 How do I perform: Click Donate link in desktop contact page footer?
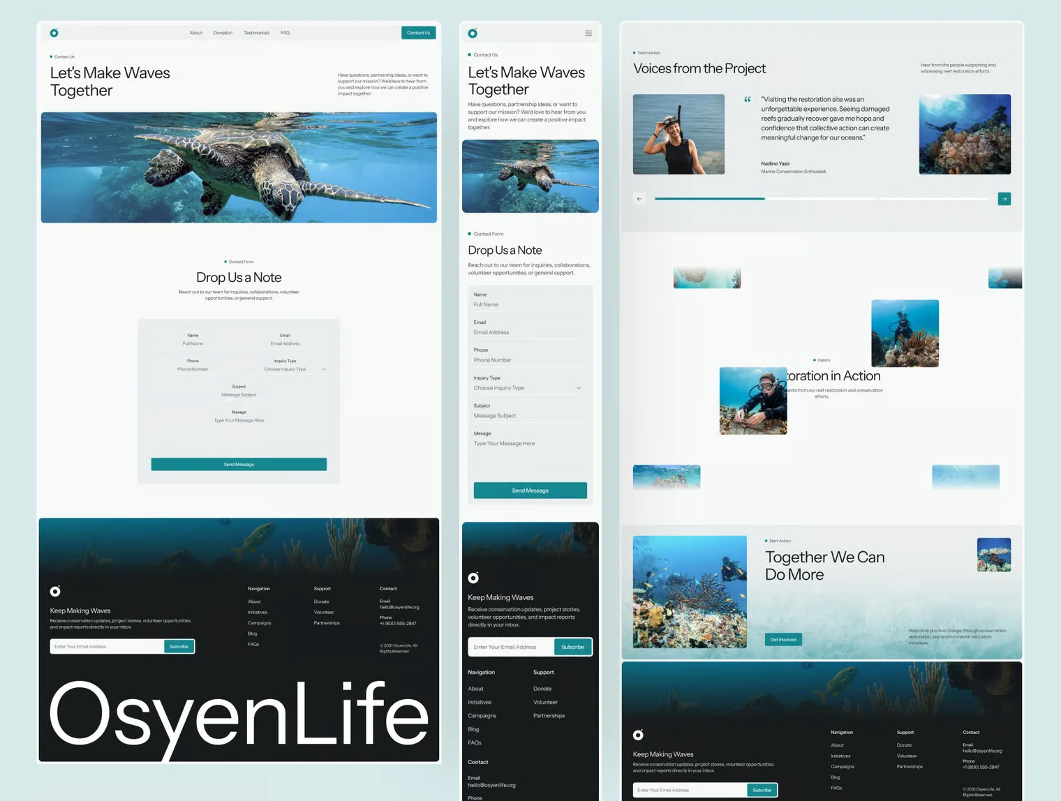321,601
